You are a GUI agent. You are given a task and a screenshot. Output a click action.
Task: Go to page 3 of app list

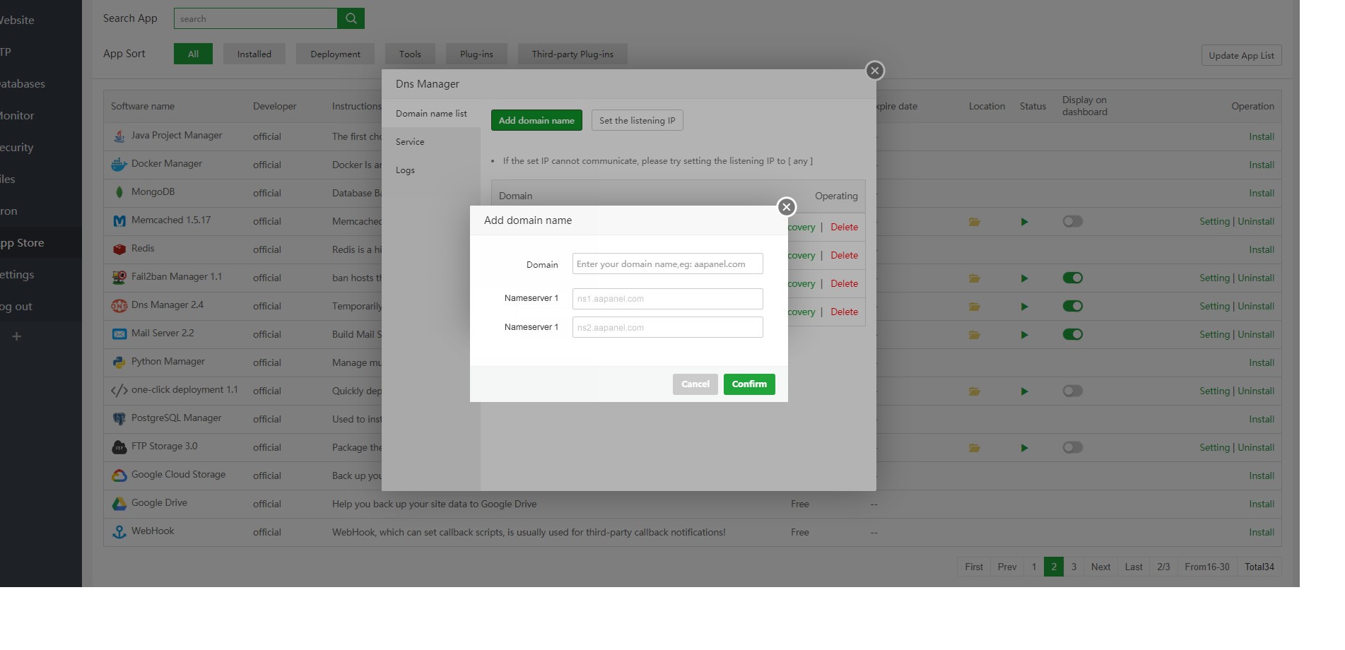click(1074, 567)
